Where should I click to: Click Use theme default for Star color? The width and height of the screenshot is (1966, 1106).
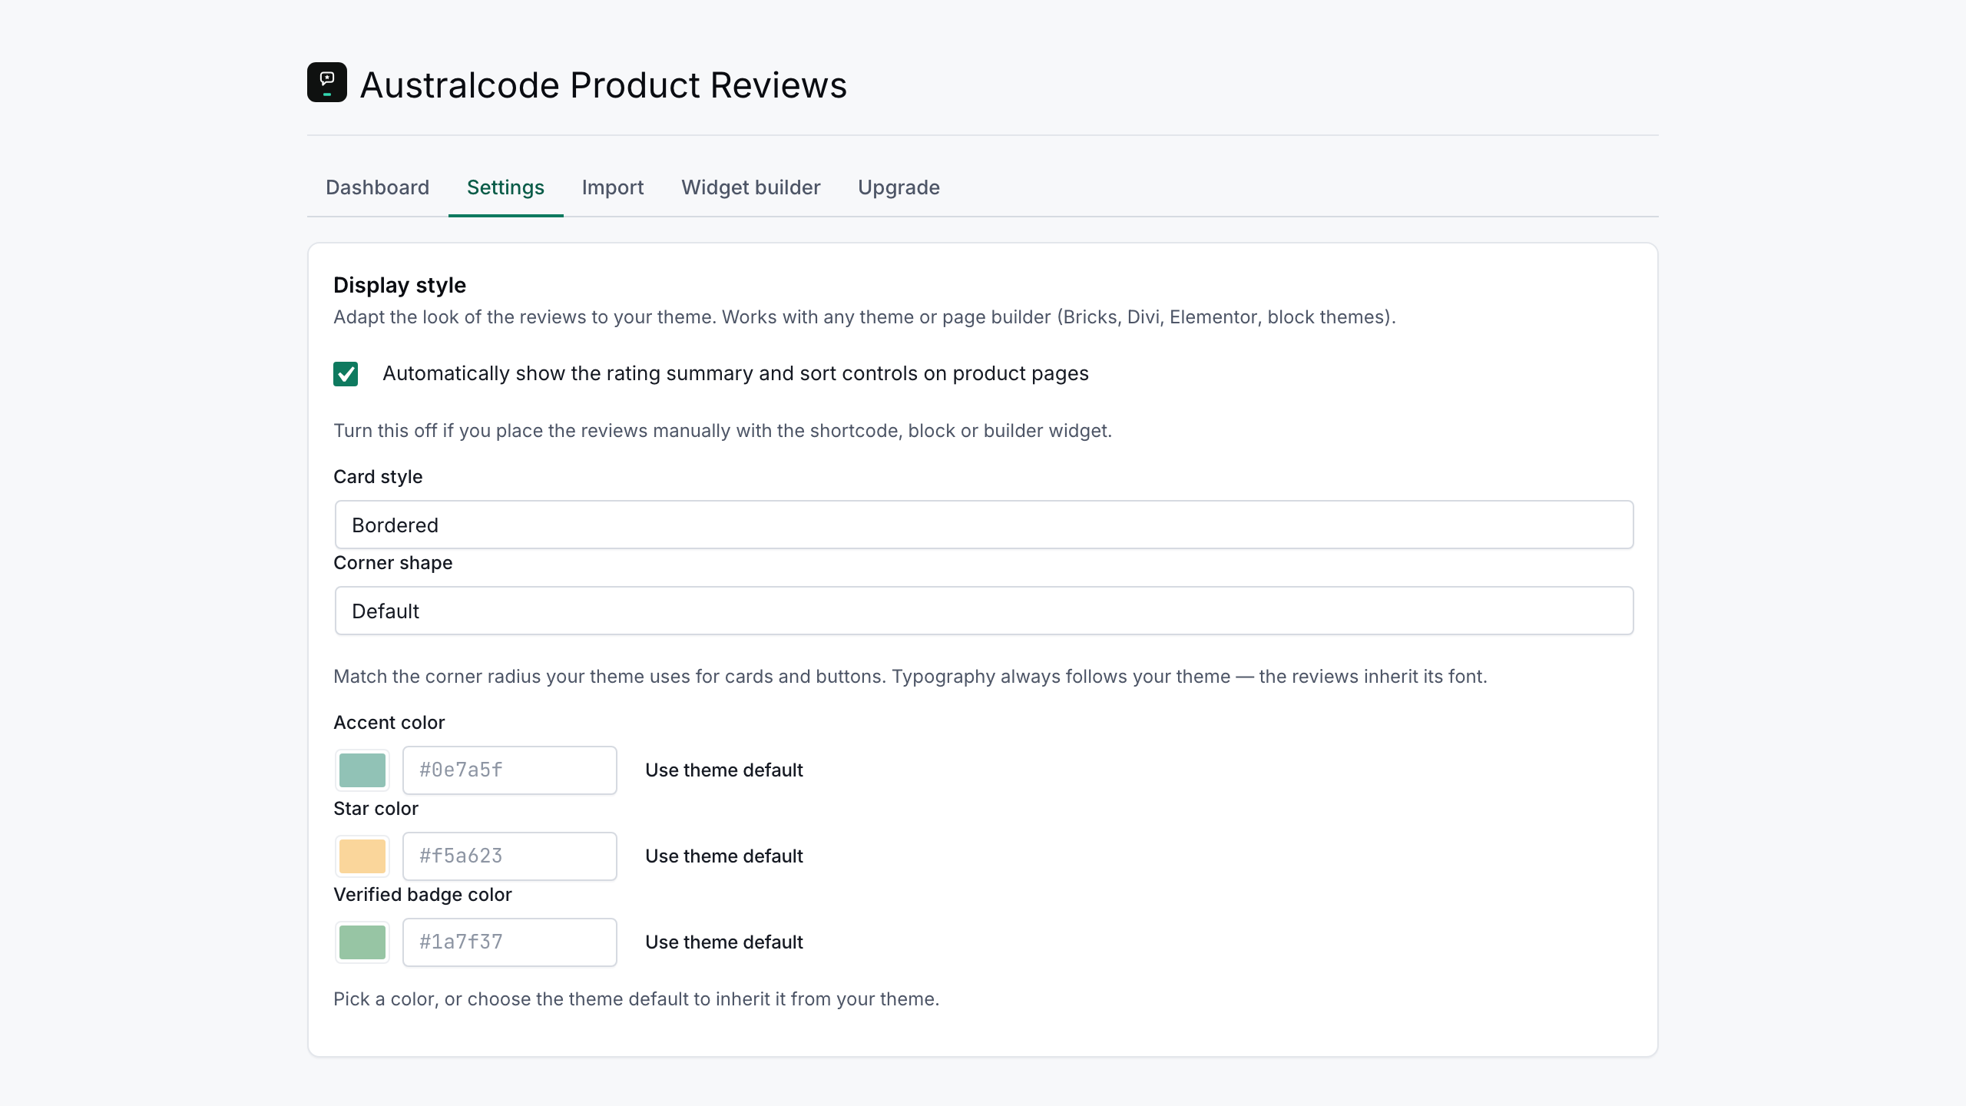[723, 856]
